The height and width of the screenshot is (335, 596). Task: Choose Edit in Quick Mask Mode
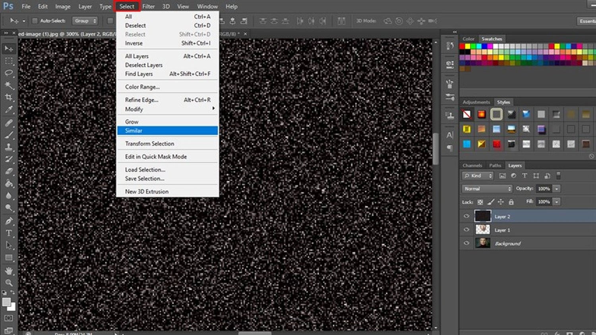pyautogui.click(x=168, y=157)
